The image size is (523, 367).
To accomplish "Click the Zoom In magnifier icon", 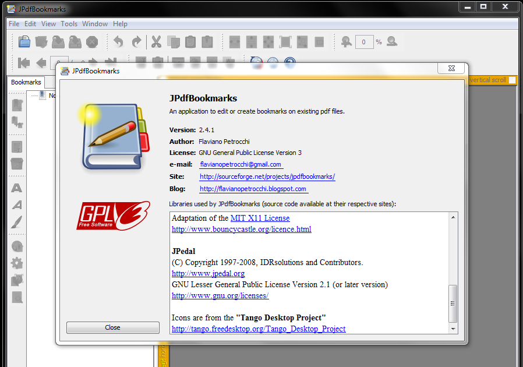I will pyautogui.click(x=346, y=42).
